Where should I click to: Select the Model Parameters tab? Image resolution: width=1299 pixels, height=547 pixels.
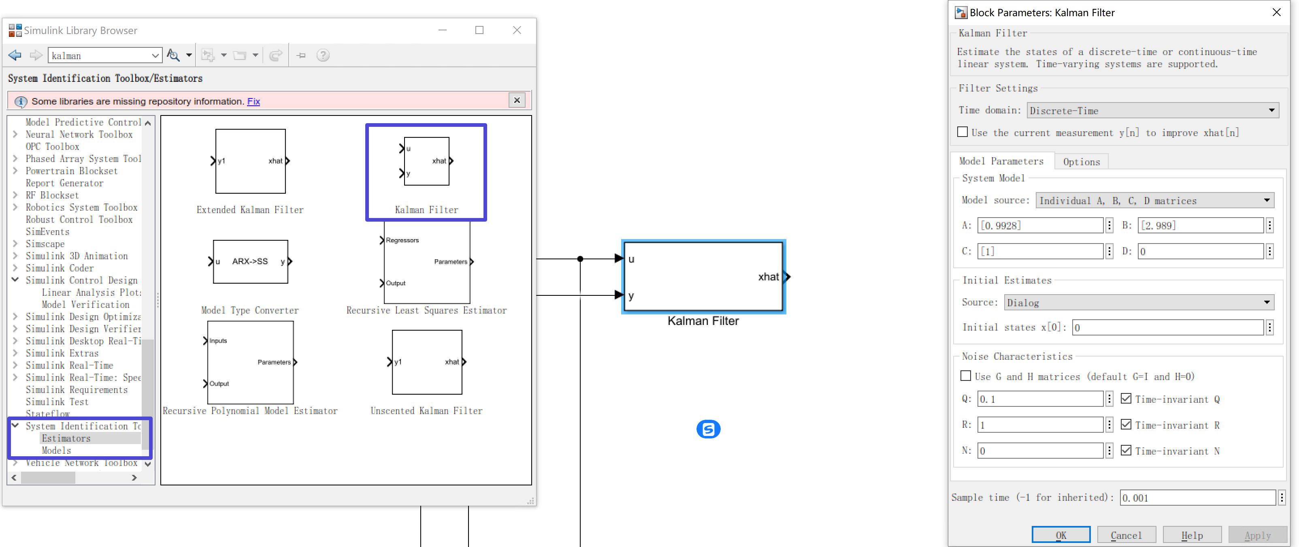[x=1001, y=161]
